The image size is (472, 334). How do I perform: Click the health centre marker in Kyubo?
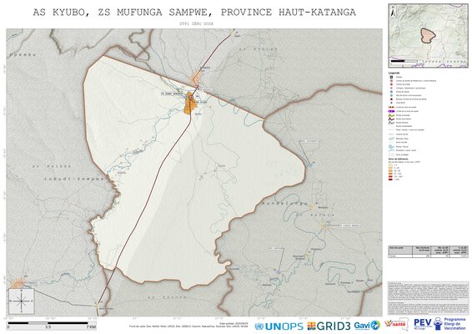click(x=191, y=98)
